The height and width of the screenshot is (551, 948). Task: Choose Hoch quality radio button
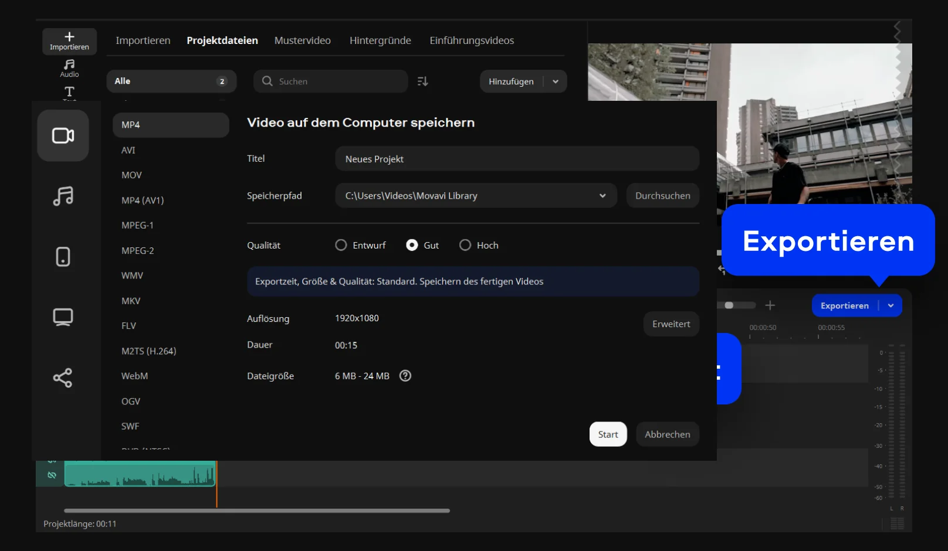[465, 245]
